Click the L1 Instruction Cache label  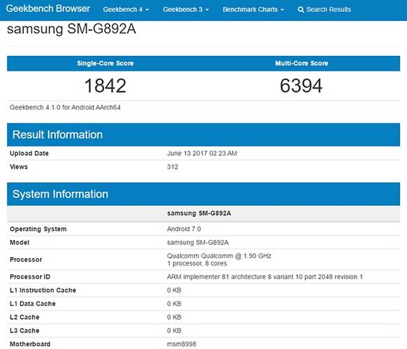pos(43,290)
